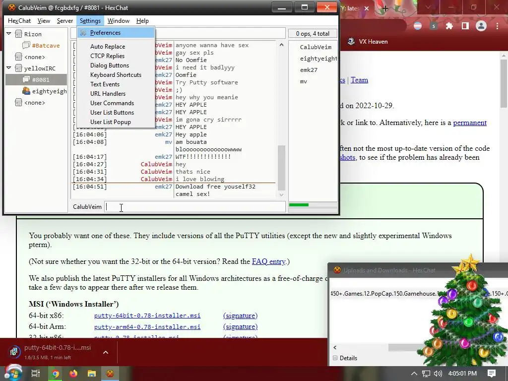Select CTCP Replies menu entry
Screen dimensions: 508x381
pos(107,56)
